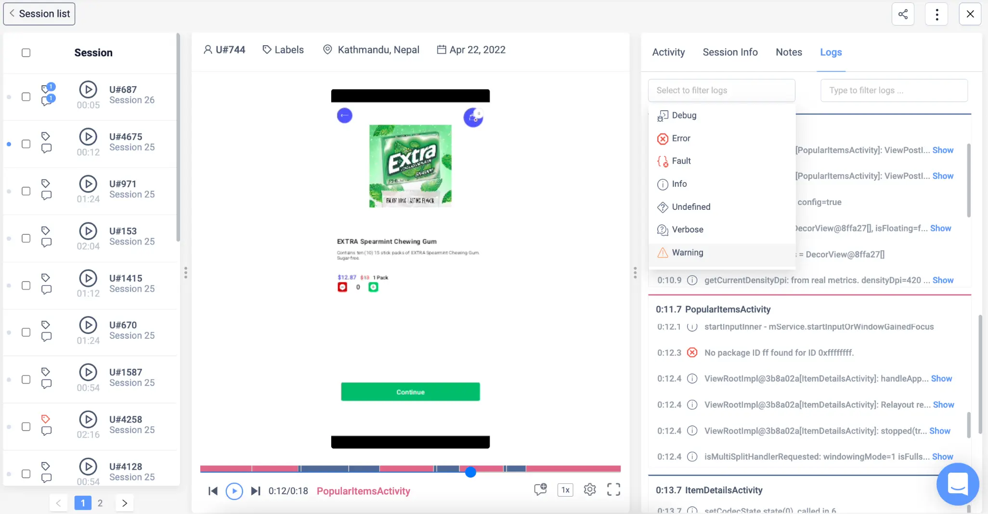988x514 pixels.
Task: Click the share icon button
Action: click(x=903, y=14)
